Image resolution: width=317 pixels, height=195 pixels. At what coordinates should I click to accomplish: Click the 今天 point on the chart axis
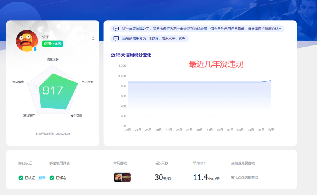pyautogui.click(x=271, y=129)
